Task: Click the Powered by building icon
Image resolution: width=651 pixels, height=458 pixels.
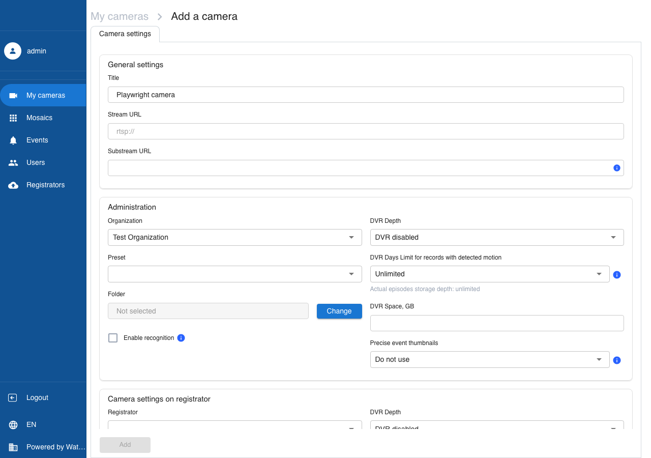Action: [13, 447]
